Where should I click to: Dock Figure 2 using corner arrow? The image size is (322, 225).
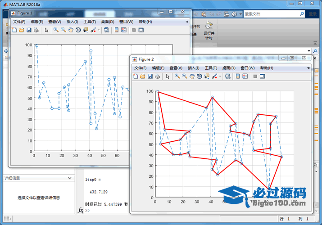(308, 68)
